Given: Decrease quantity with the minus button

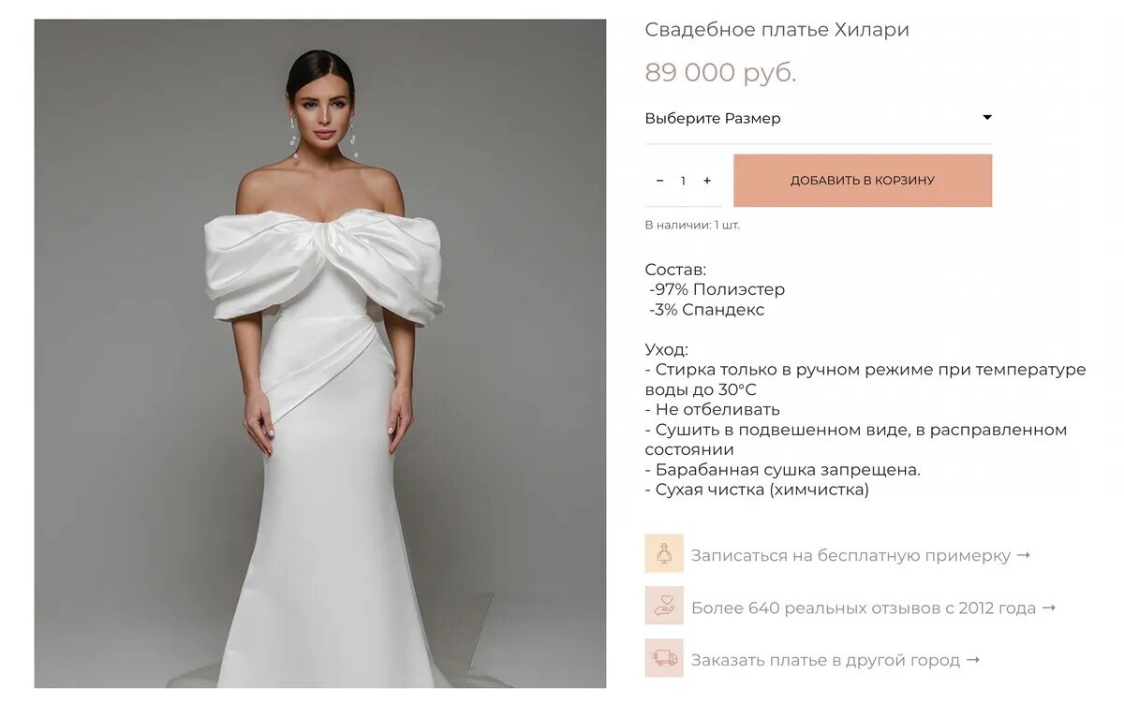Looking at the screenshot, I should [659, 181].
